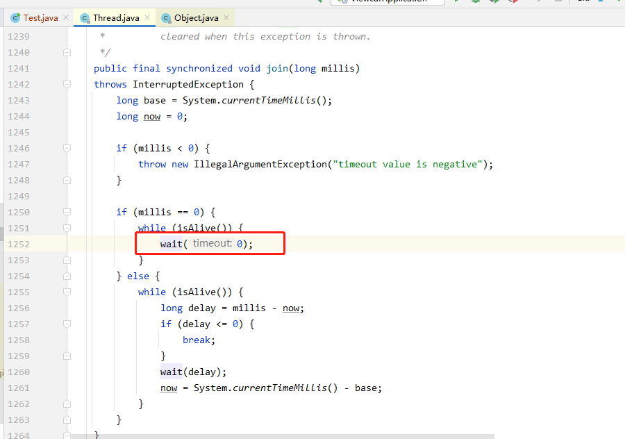
Task: Close the Thread.java tab
Action: (x=147, y=17)
